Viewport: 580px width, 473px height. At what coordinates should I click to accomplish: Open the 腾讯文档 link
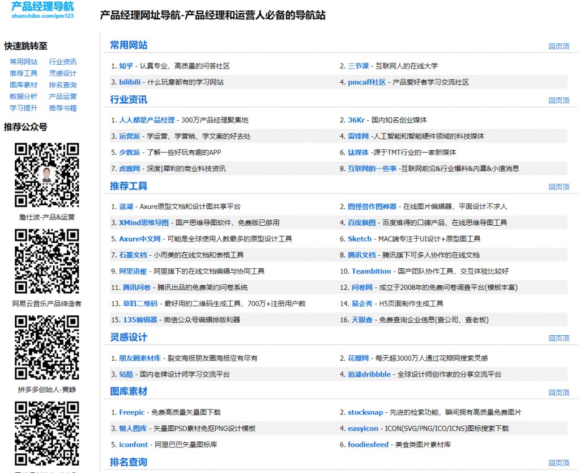pos(362,255)
